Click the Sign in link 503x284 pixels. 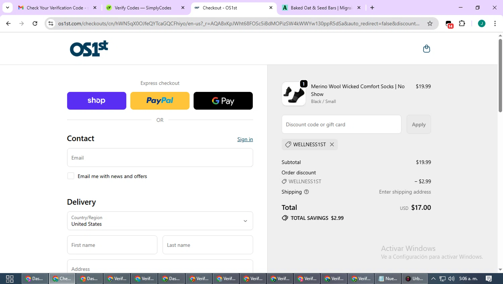[245, 139]
